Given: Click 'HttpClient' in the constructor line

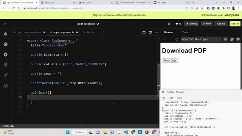Looking at the screenshot, I should point(87,83).
